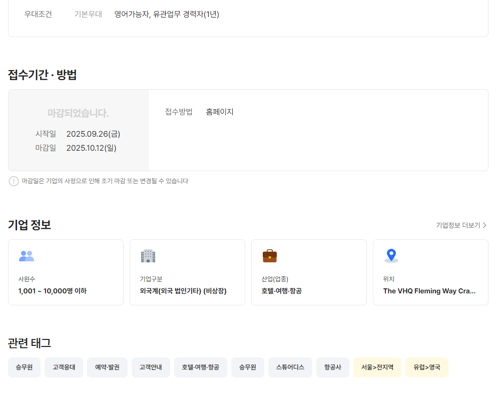Select the 고객응대 tag
This screenshot has height=398, width=498.
click(x=64, y=367)
